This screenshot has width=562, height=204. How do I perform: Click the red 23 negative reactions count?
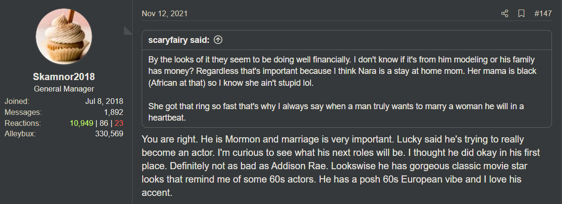click(118, 123)
